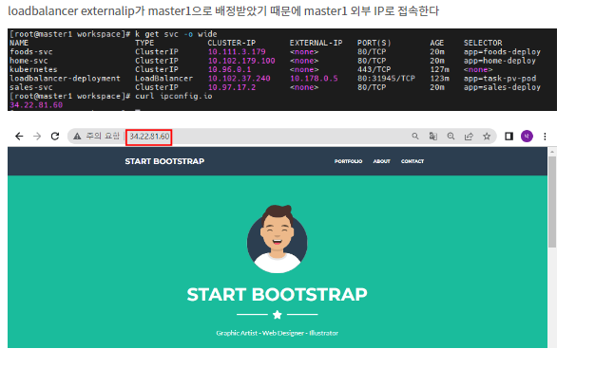Click port '80:31945/TCP' in terminal
Screen dimensions: 595x367
pyautogui.click(x=386, y=79)
